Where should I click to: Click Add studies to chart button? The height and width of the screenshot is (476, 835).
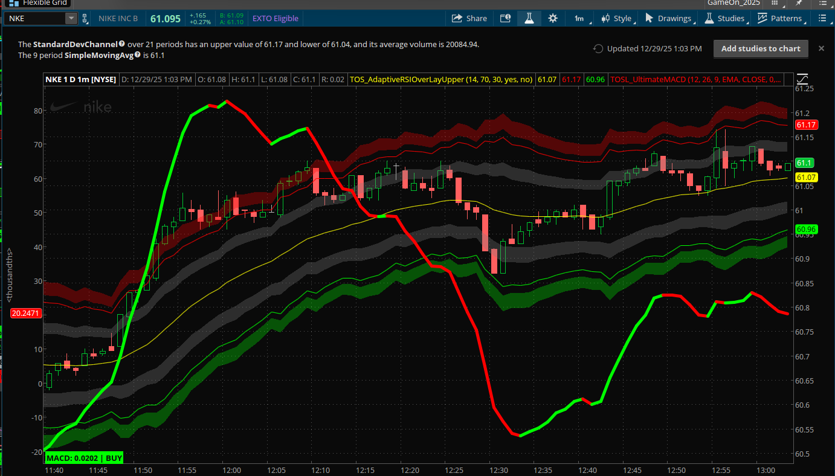pos(760,49)
